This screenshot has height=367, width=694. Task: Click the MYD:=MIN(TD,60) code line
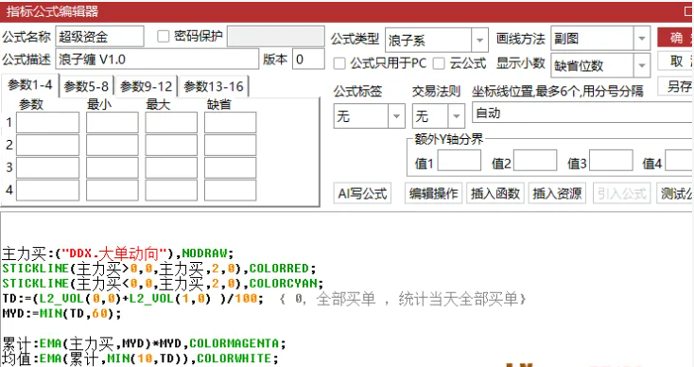61,314
